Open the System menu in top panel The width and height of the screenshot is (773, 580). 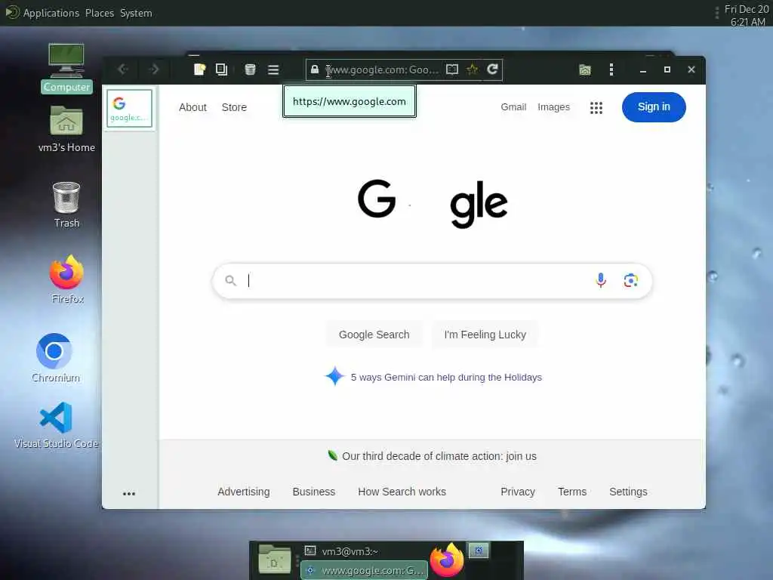tap(136, 13)
